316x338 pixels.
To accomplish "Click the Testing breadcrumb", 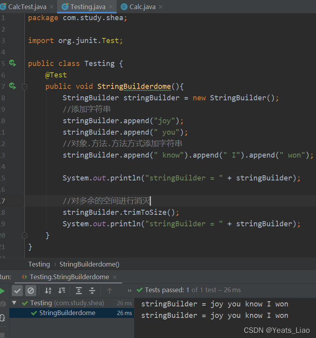I will [x=39, y=264].
